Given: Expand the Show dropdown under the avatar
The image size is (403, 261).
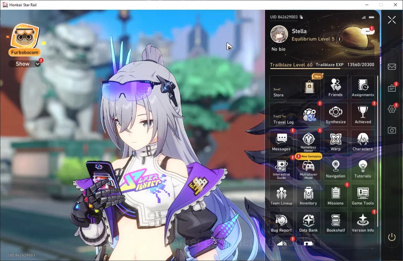Looking at the screenshot, I should point(25,64).
